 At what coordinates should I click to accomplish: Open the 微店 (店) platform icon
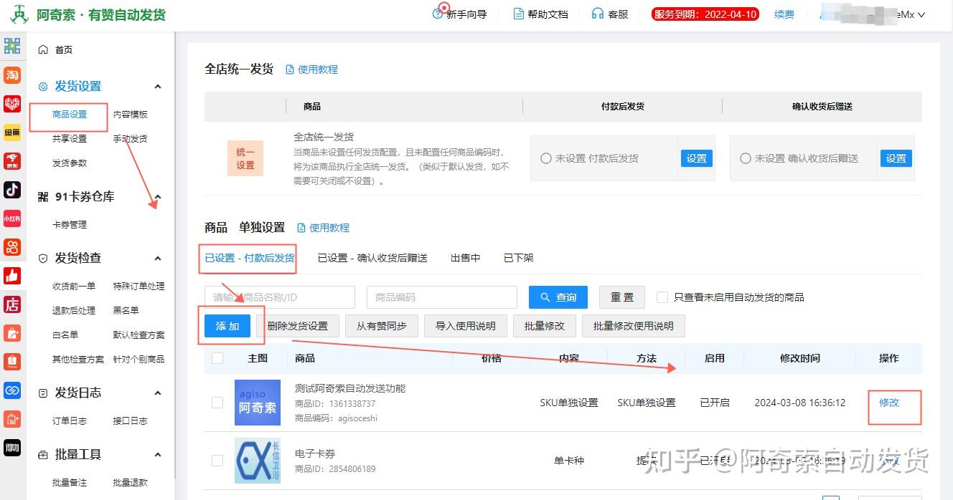click(x=12, y=304)
